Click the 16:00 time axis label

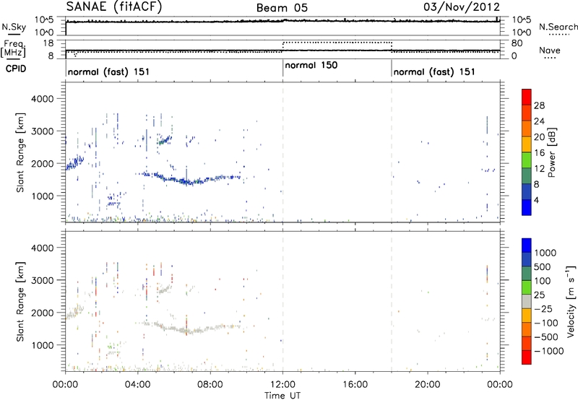coord(355,385)
